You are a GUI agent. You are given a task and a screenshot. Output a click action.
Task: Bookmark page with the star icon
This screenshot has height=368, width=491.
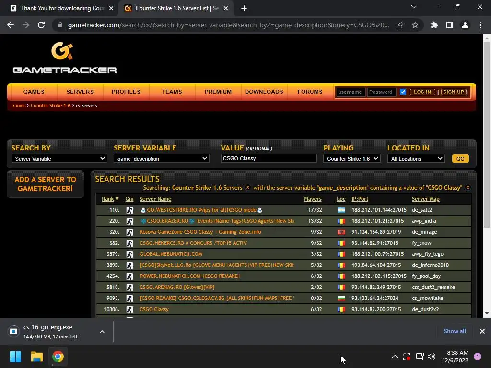tap(415, 25)
